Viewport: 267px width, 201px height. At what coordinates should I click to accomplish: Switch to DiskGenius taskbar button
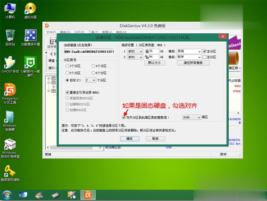[x=88, y=195]
